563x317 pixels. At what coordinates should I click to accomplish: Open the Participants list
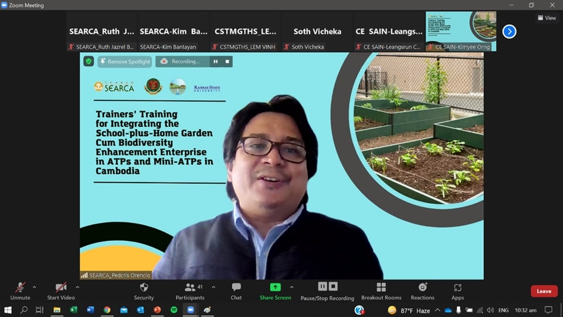click(191, 288)
